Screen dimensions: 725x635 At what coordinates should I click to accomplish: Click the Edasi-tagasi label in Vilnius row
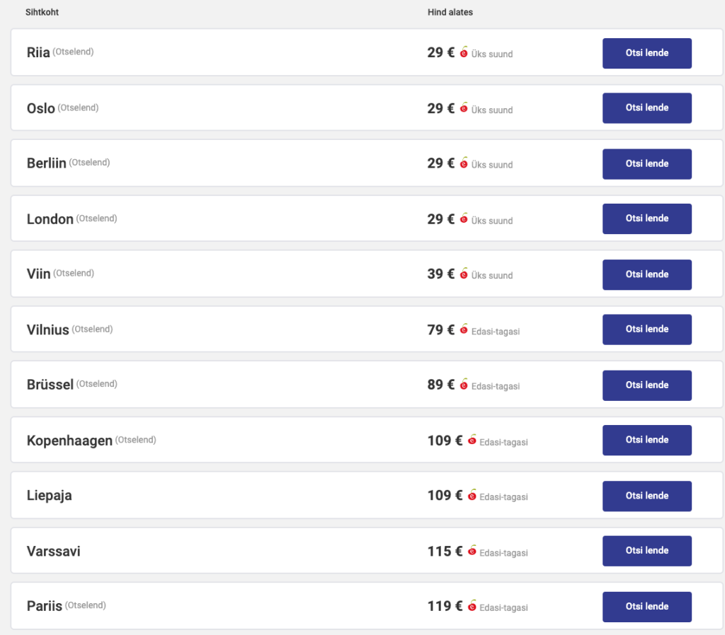click(x=496, y=331)
